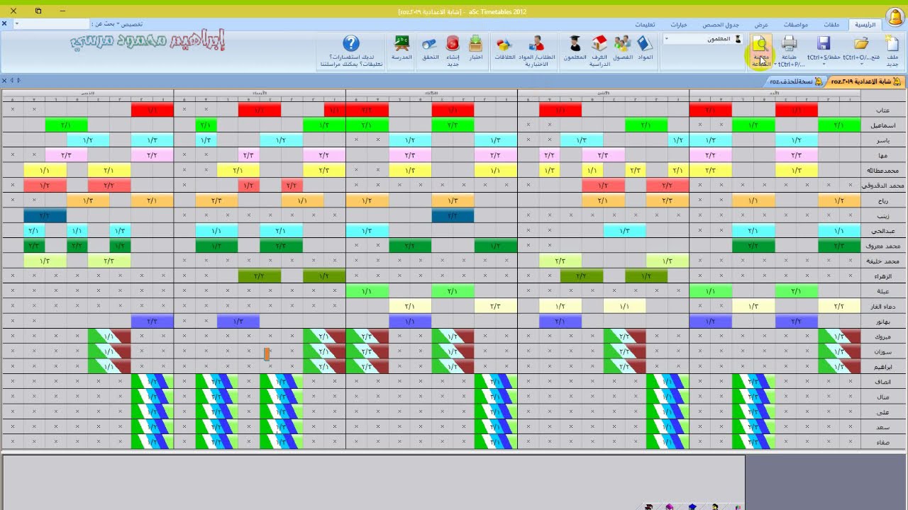This screenshot has height=510, width=908.
Task: Select teacher row منال
Action: coord(882,397)
